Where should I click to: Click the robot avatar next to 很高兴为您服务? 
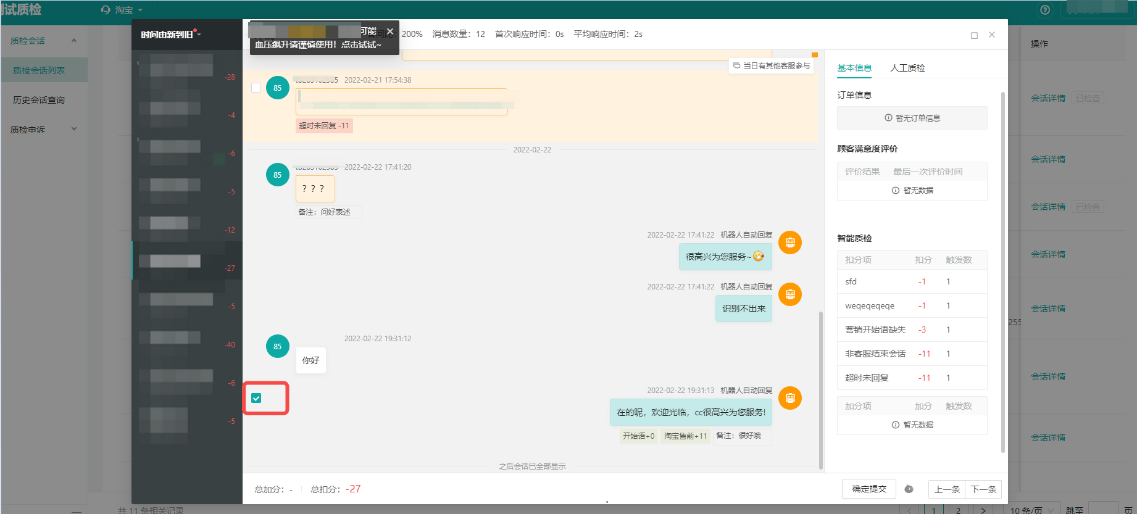pos(790,242)
